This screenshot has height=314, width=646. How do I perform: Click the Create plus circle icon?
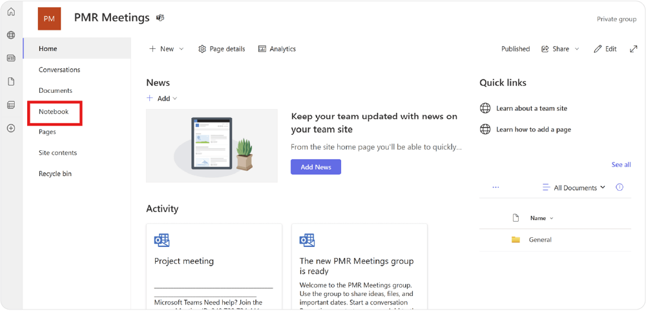pos(11,128)
